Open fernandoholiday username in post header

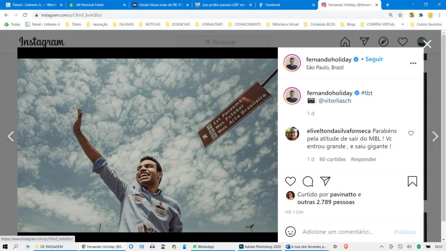coord(329,59)
